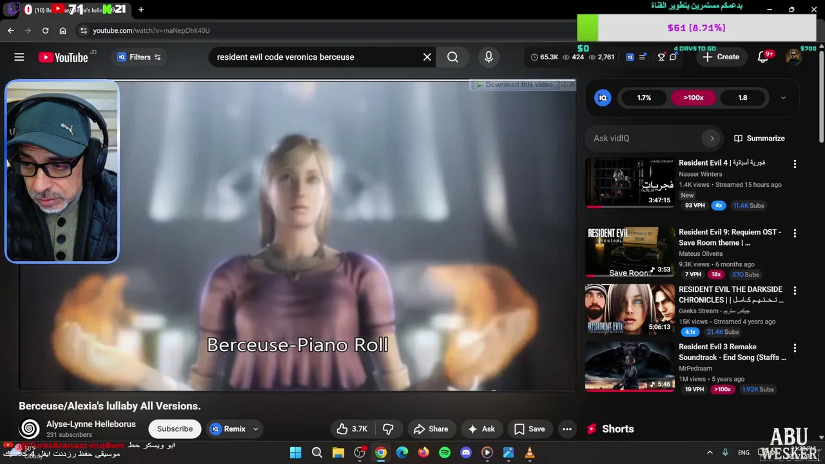Screen dimensions: 825x464
Task: Click Download this video
Action: [514, 84]
